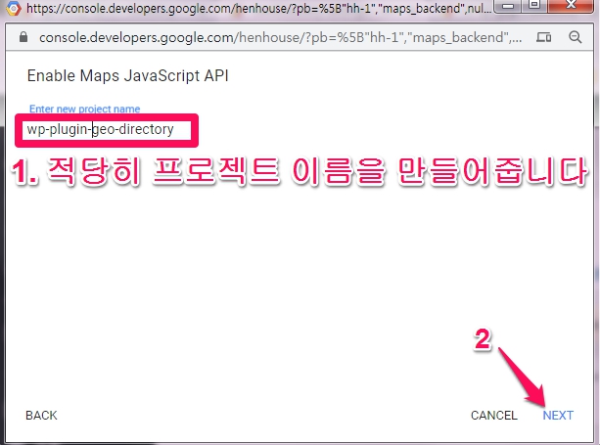Click the cast/devices icon in address bar
Screen dimensions: 600x445
click(543, 37)
